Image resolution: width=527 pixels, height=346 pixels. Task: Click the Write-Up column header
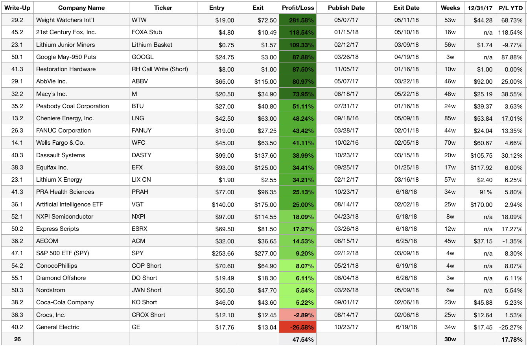tap(17, 7)
